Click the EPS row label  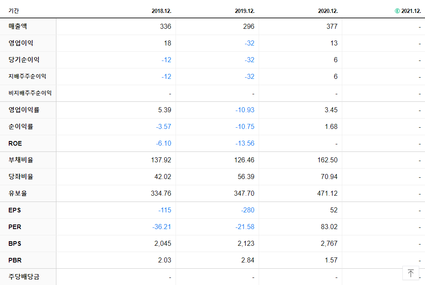(x=15, y=210)
